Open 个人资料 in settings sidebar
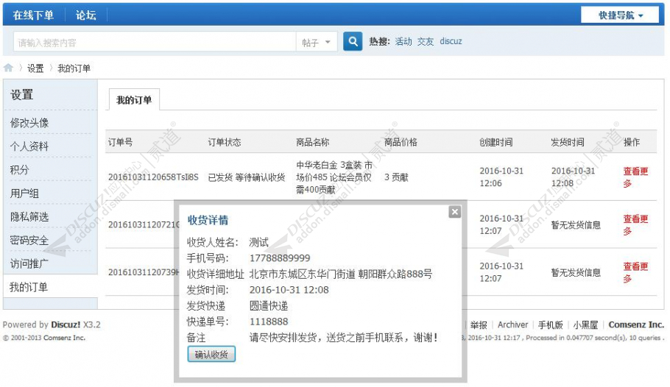 (x=29, y=146)
